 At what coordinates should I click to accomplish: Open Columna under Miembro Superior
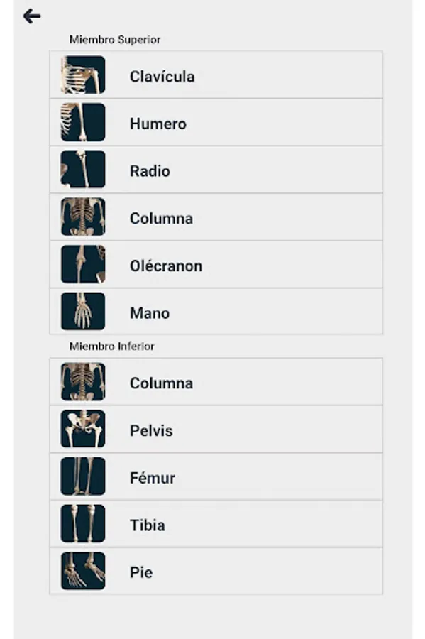point(216,217)
